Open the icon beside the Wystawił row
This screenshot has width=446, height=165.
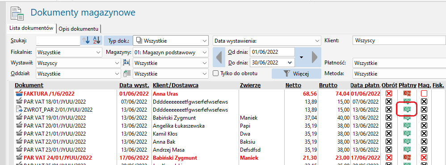[x=126, y=63]
